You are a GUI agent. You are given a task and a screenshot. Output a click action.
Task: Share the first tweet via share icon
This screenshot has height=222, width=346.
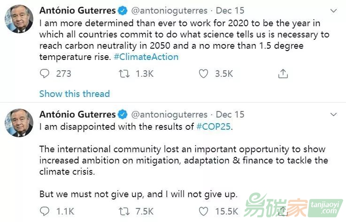[x=283, y=74]
